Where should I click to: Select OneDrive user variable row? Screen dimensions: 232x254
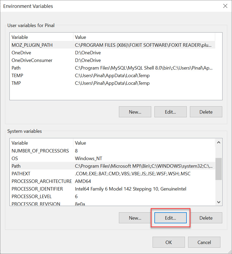point(113,53)
